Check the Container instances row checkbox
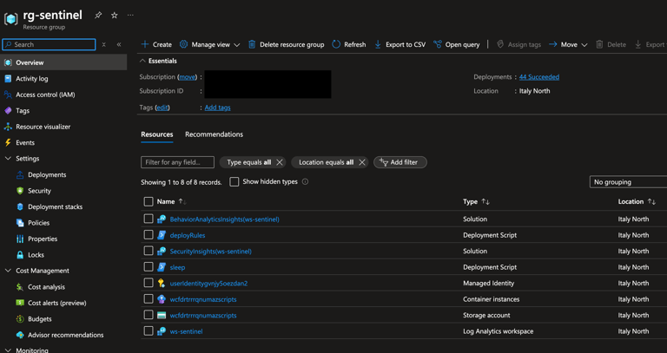This screenshot has height=353, width=667. pos(149,299)
